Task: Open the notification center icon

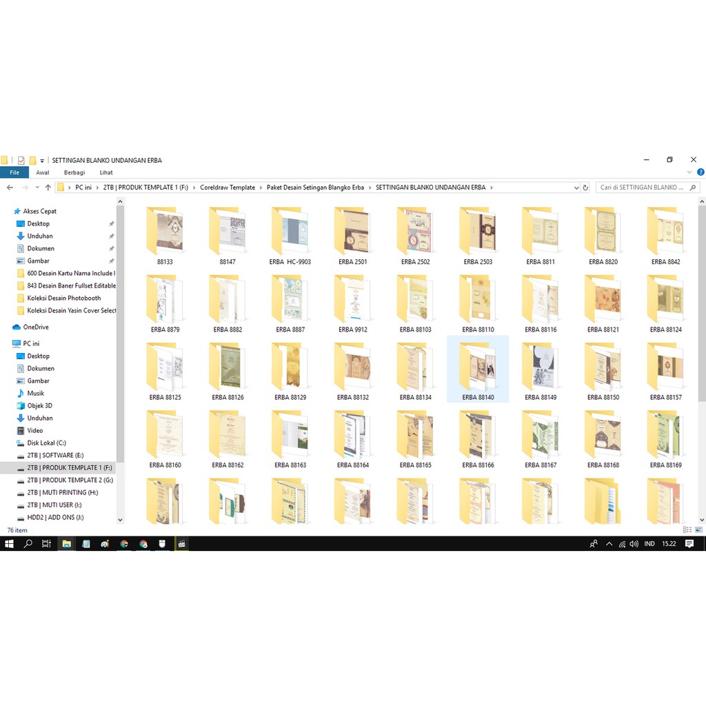Action: (689, 544)
